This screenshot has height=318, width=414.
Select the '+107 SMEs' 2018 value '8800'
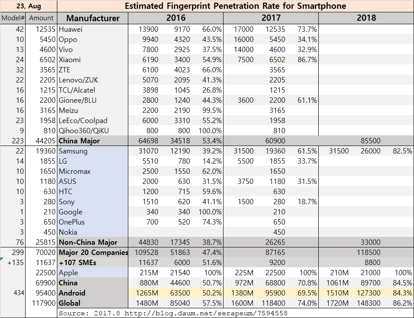[372, 262]
